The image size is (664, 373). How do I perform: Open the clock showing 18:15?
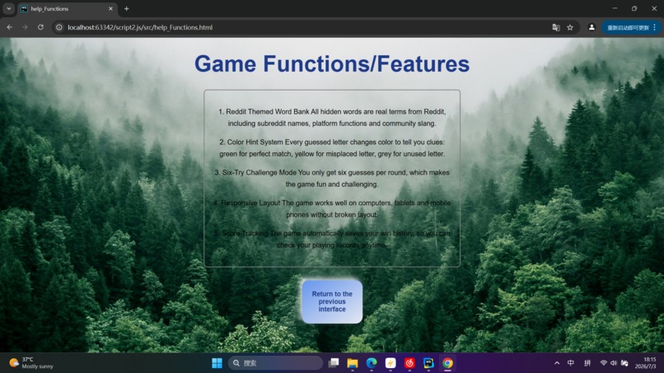pyautogui.click(x=646, y=363)
